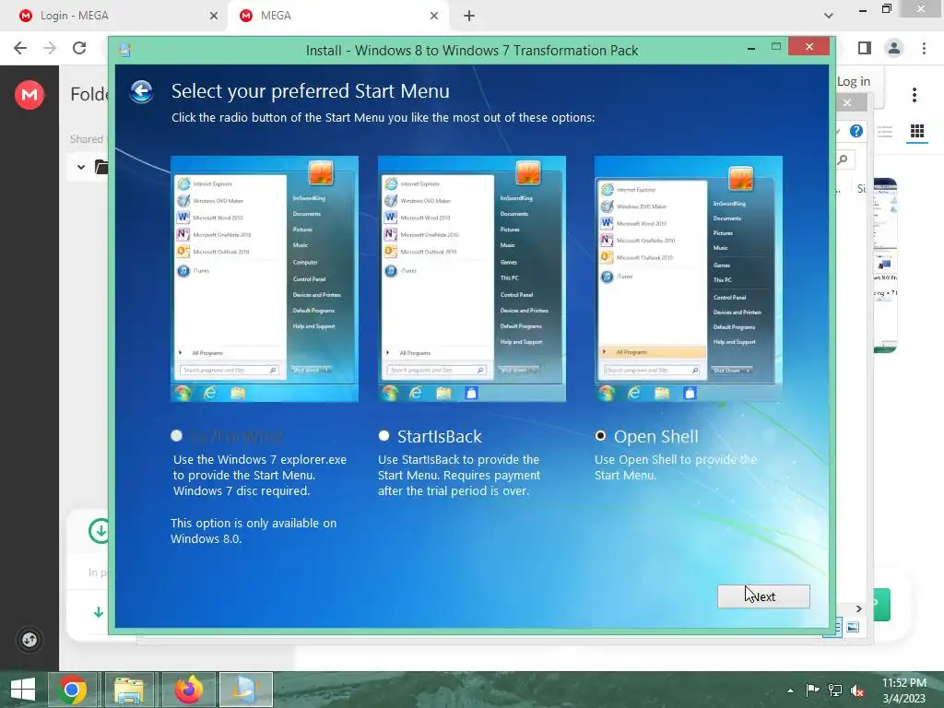Click the installer title bar icon
944x708 pixels.
coord(124,50)
